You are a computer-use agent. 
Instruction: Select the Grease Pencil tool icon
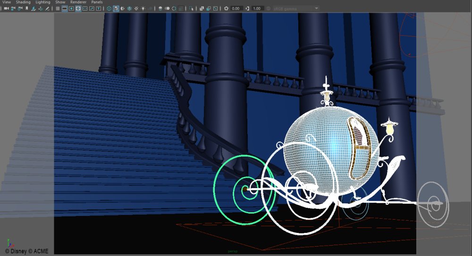pyautogui.click(x=47, y=8)
